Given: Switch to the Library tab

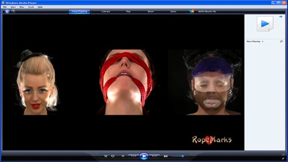Looking at the screenshot, I should (x=106, y=12).
